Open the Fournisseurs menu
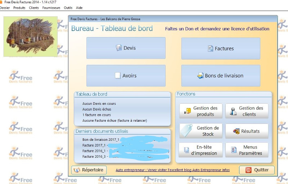This screenshot has width=288, height=184. tap(51, 8)
